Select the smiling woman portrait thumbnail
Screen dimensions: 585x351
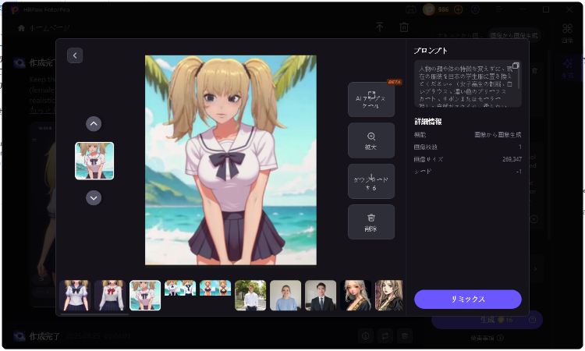coord(285,296)
